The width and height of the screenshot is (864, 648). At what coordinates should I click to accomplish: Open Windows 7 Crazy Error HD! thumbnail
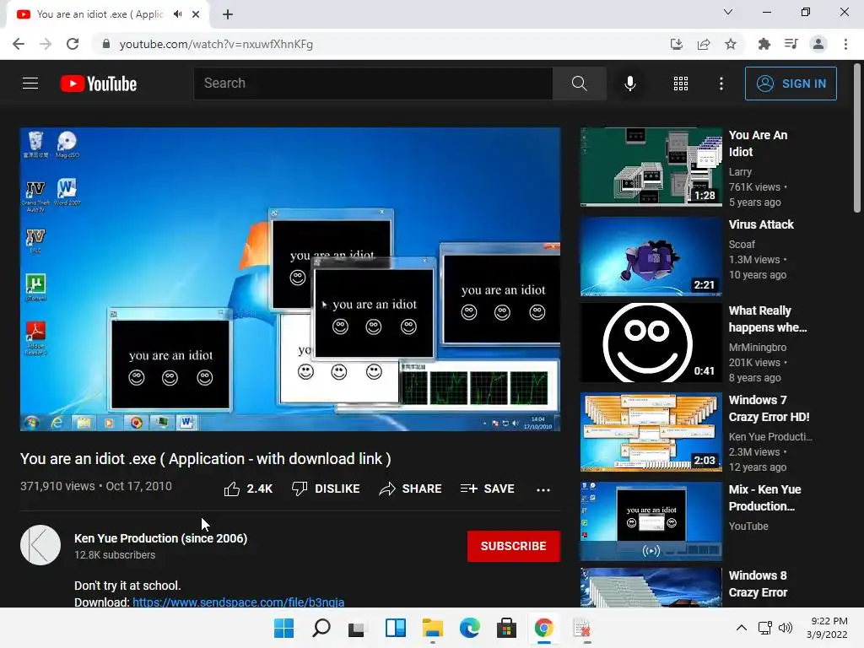coord(651,432)
